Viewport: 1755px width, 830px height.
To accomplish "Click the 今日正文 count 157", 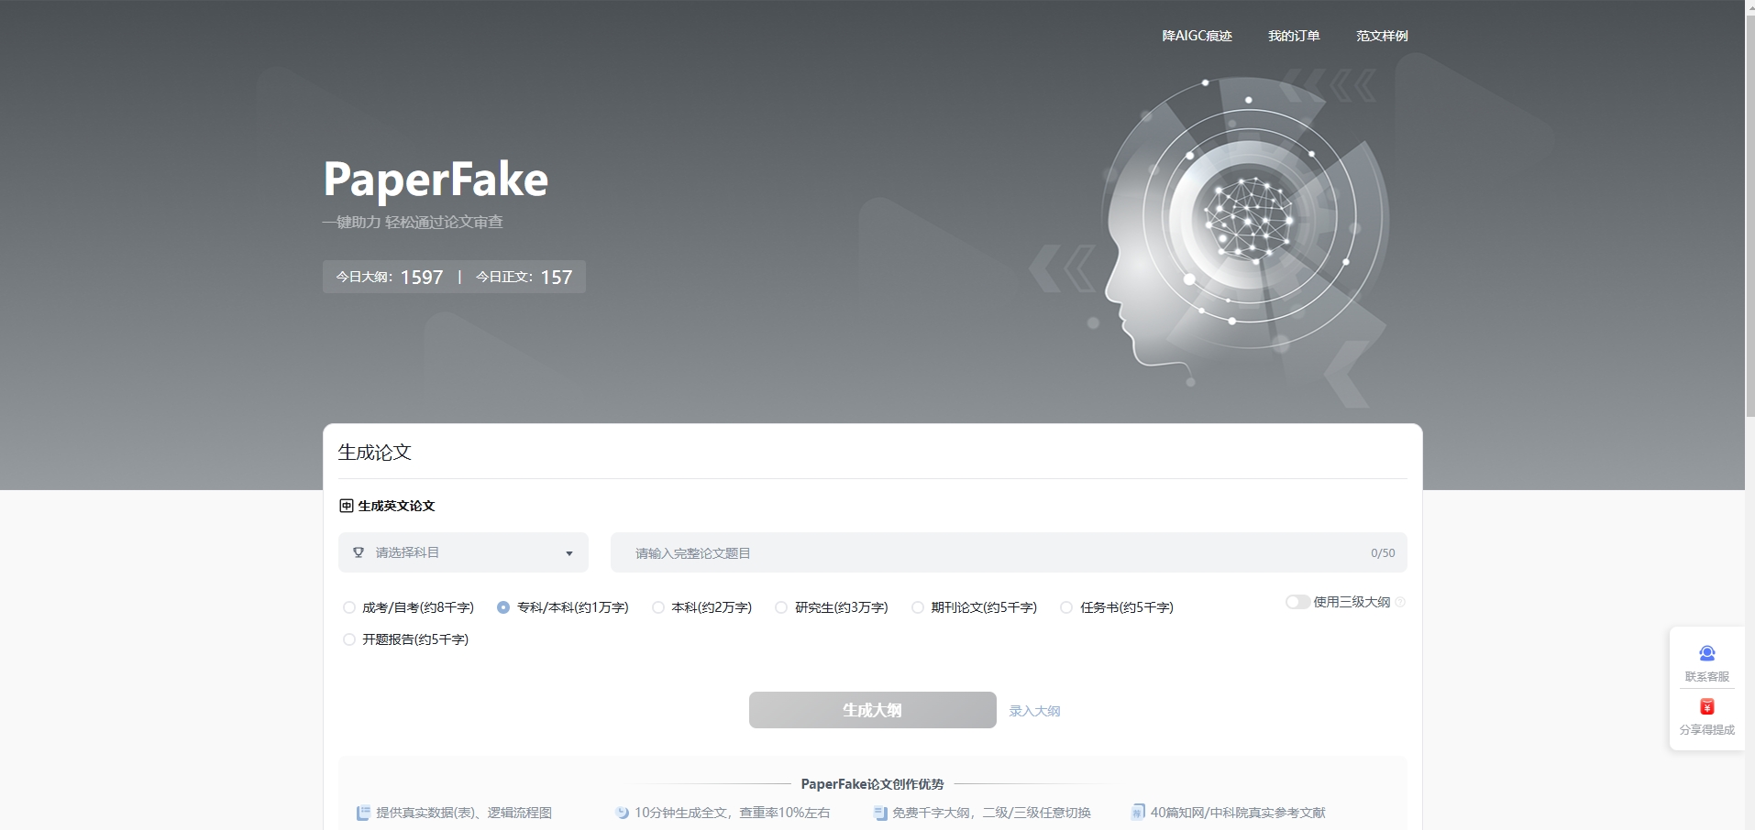I will pos(557,277).
